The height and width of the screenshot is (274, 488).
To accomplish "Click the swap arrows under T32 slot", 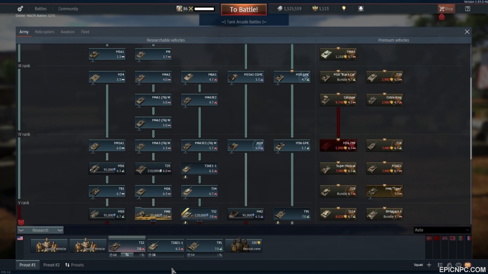I will 127,255.
